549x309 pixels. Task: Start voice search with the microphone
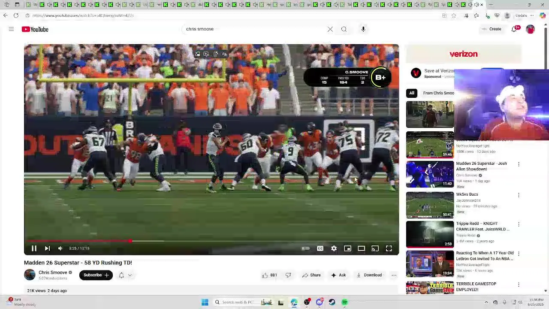coord(363,29)
